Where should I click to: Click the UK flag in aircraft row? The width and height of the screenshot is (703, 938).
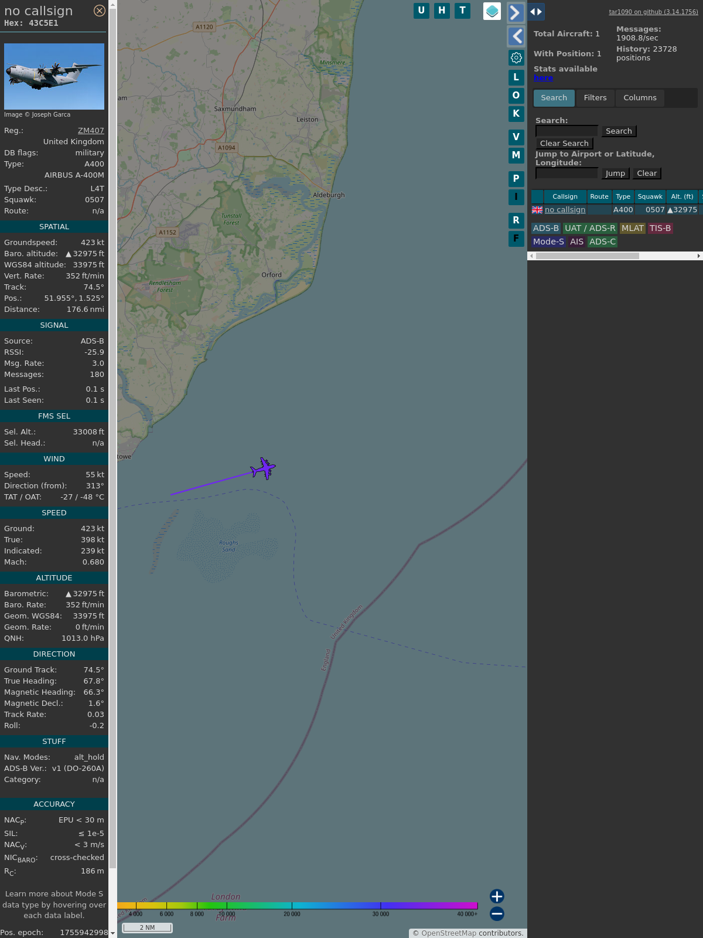pyautogui.click(x=537, y=210)
